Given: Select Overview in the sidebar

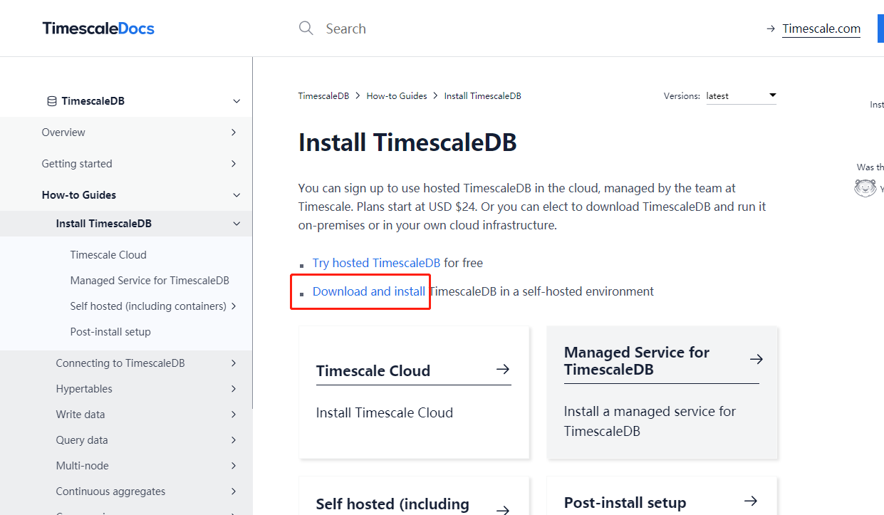Looking at the screenshot, I should point(63,132).
